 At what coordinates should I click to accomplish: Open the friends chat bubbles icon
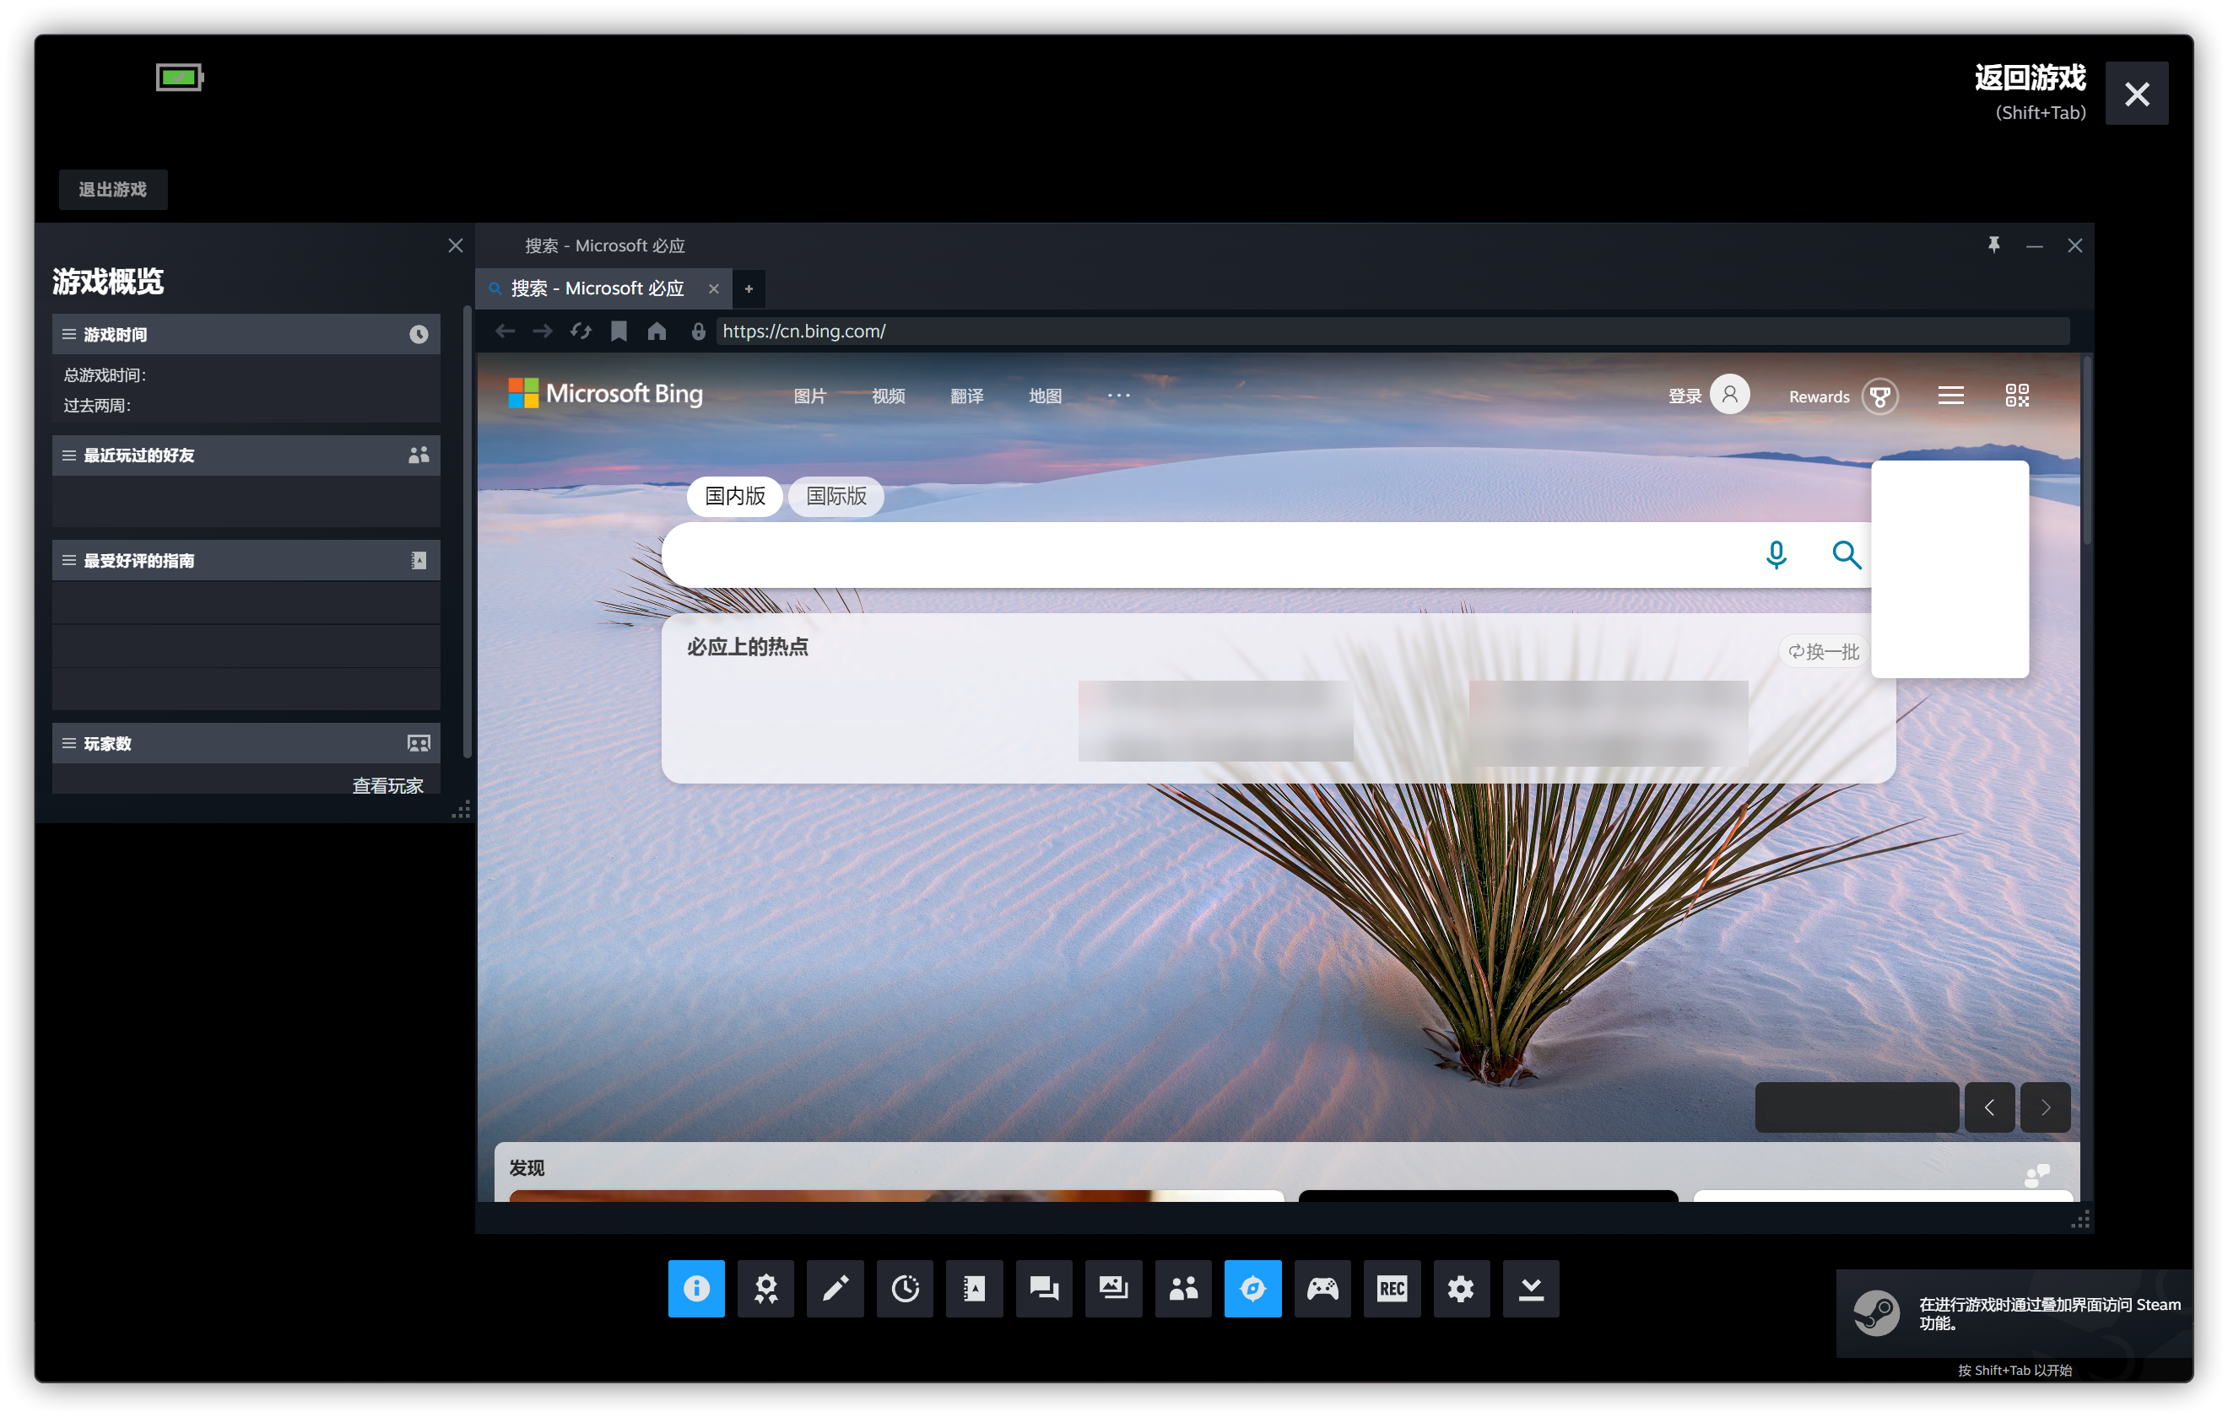(x=1044, y=1289)
